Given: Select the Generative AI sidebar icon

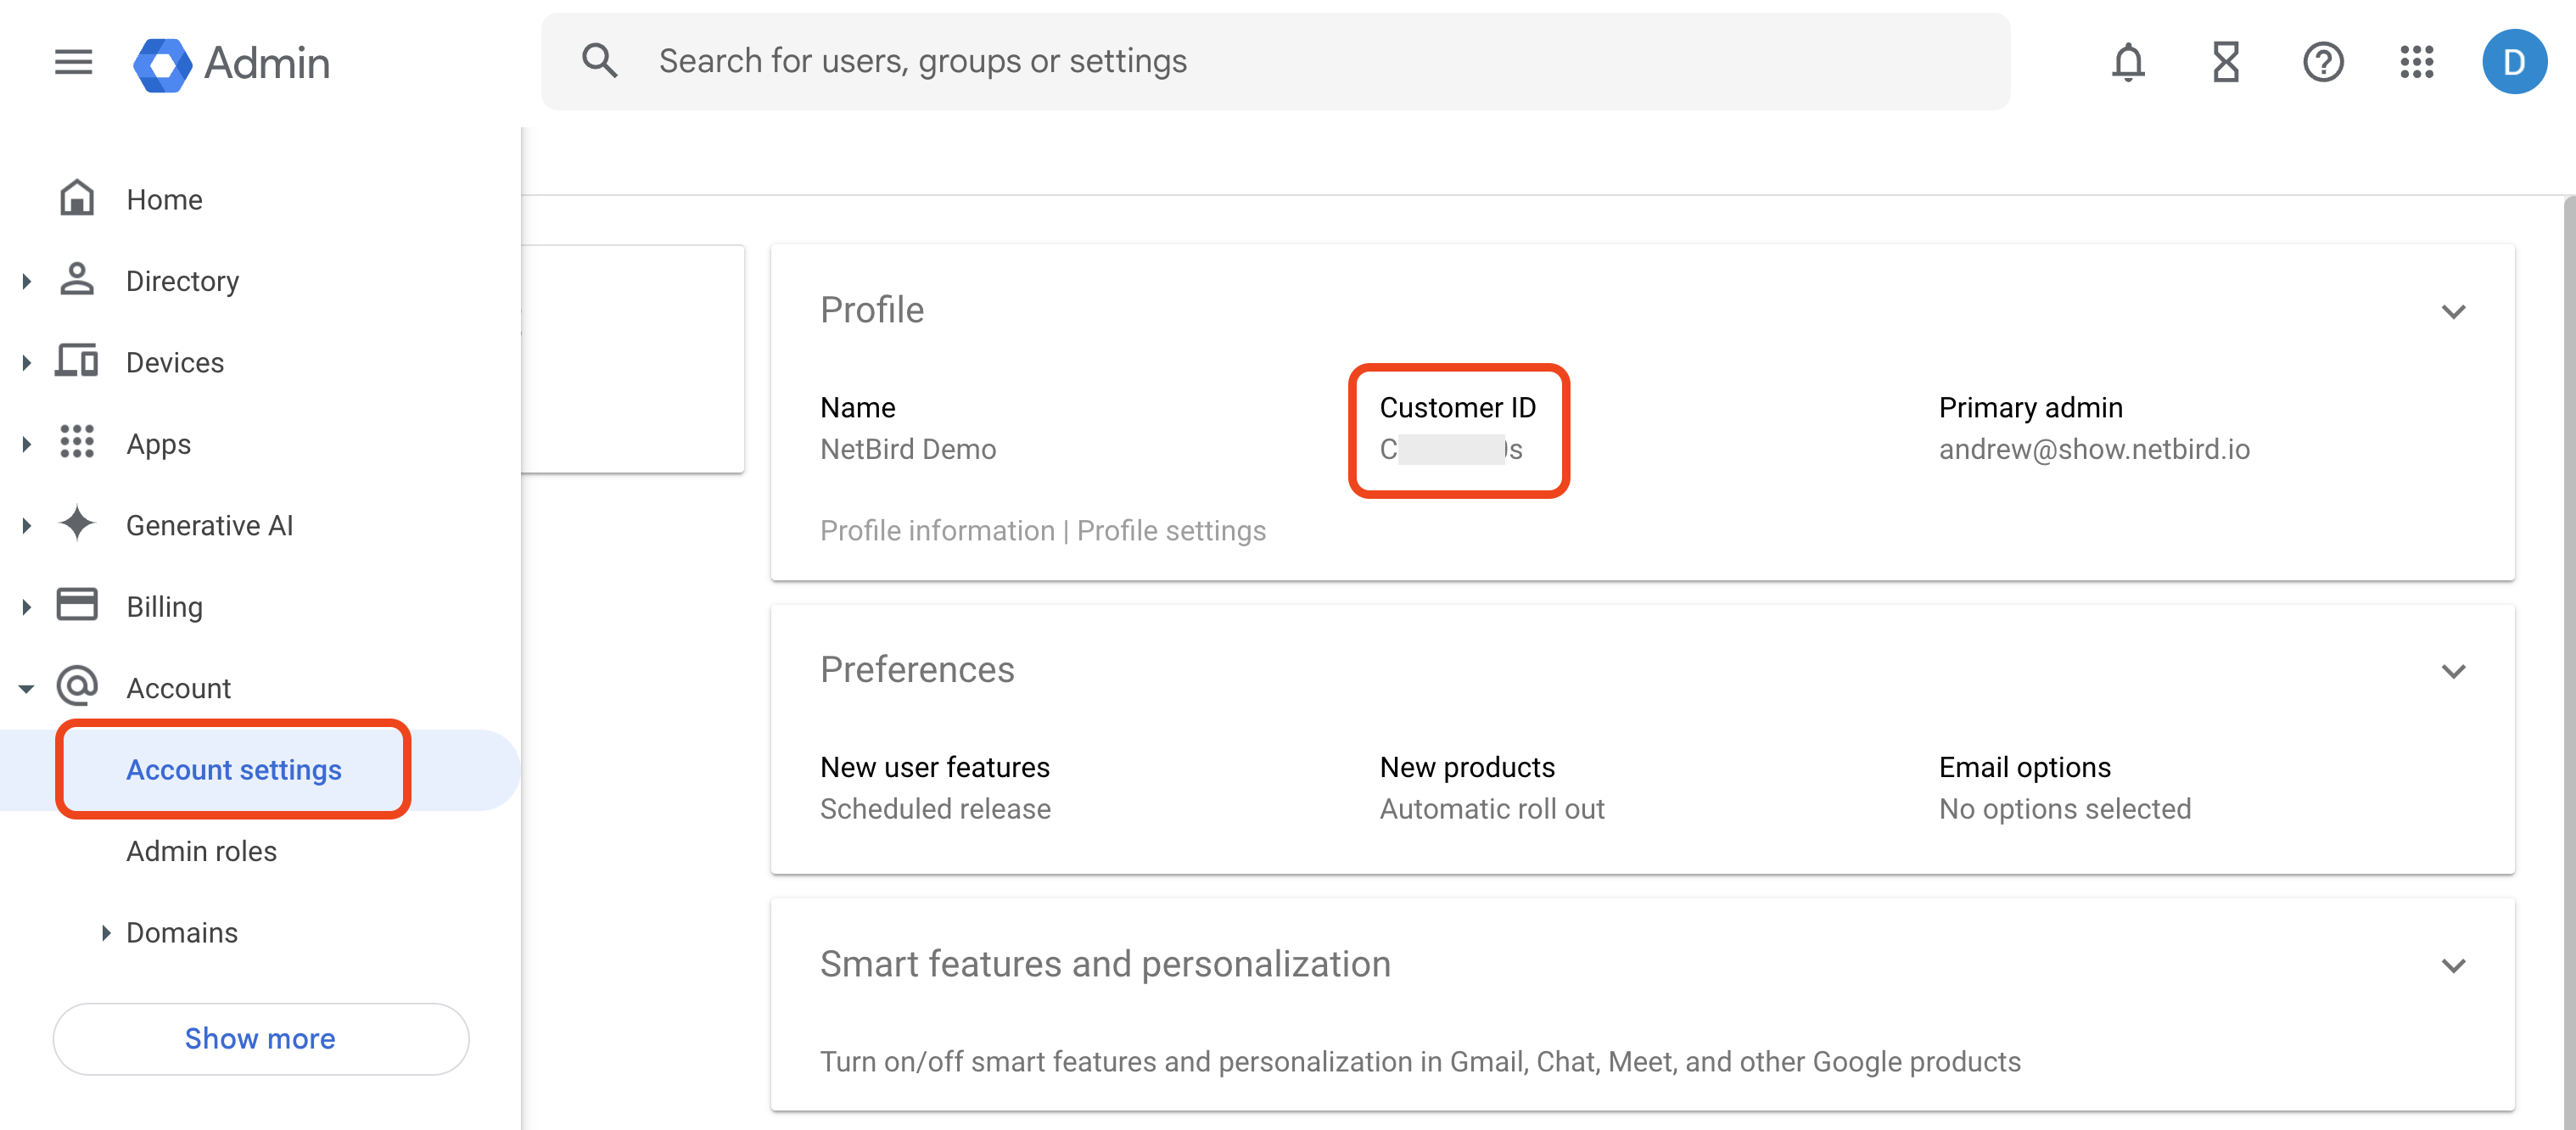Looking at the screenshot, I should click(77, 524).
